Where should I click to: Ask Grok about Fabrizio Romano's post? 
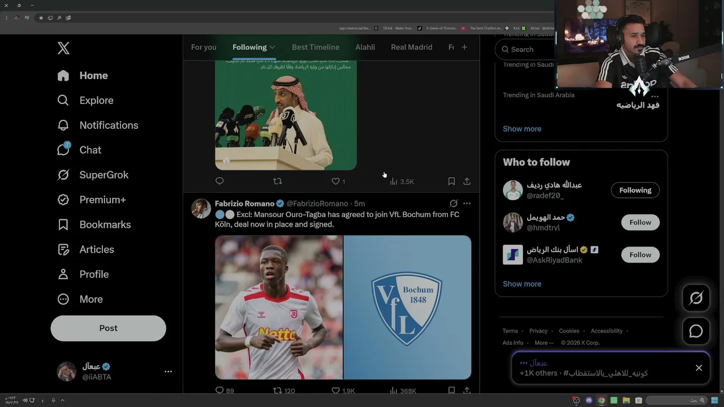[x=454, y=203]
